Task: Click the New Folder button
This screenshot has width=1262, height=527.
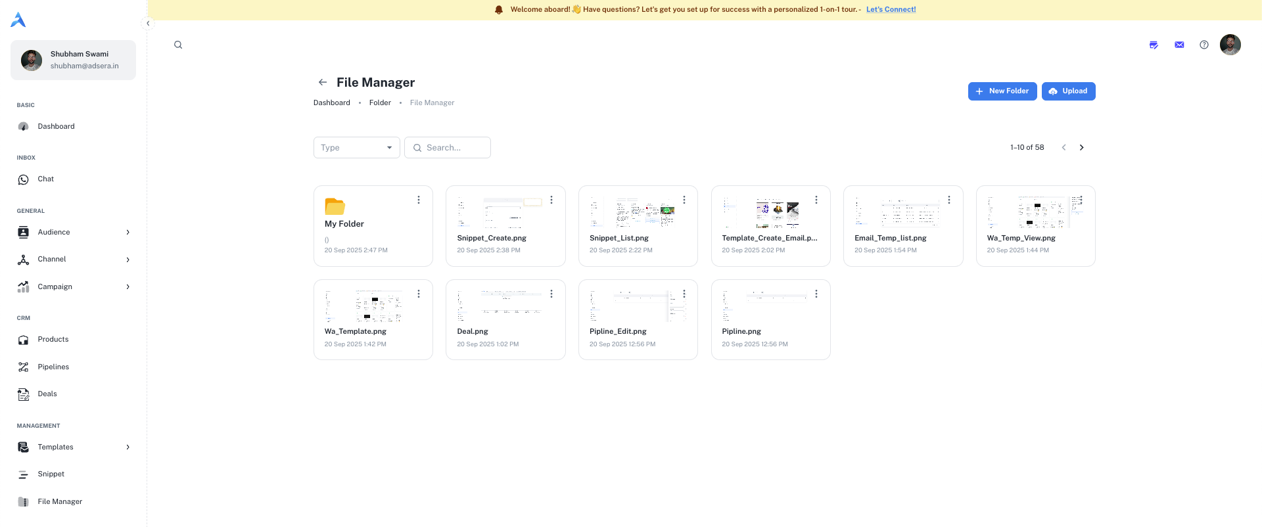Action: [1002, 91]
